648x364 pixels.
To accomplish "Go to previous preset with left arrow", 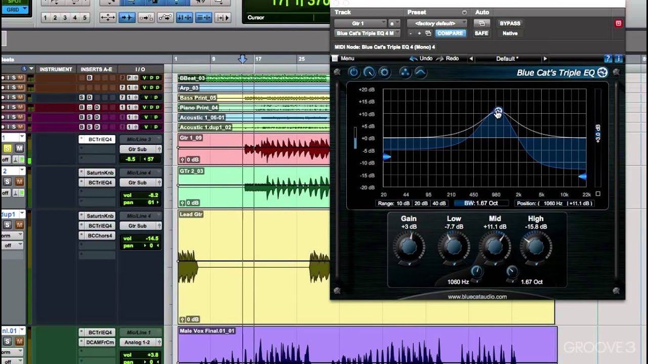I will click(471, 59).
